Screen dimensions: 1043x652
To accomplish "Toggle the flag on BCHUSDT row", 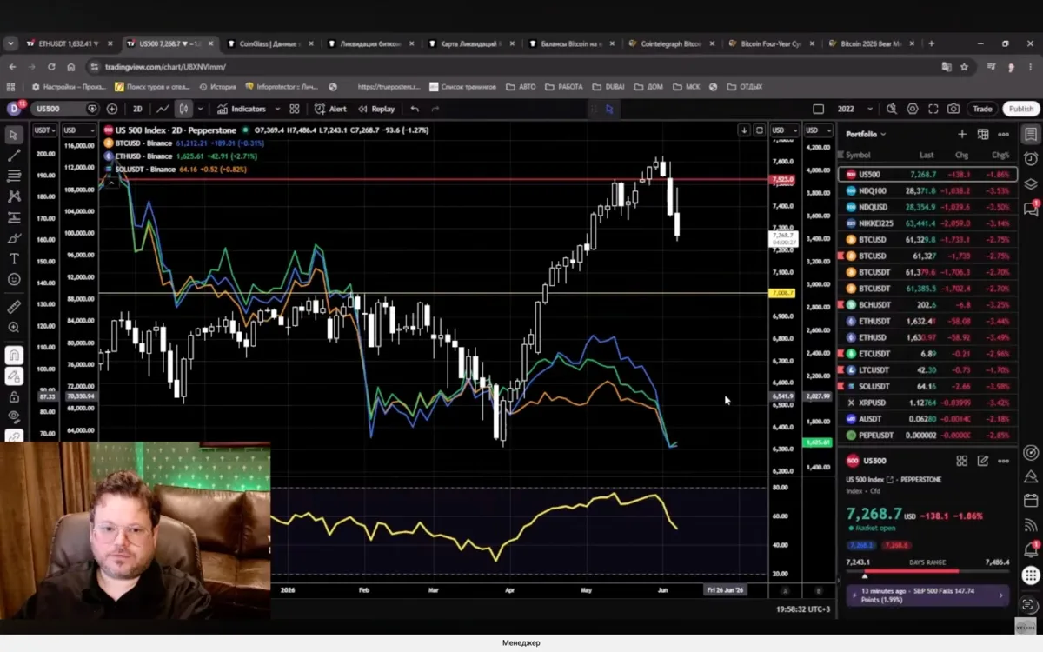I will click(x=841, y=305).
